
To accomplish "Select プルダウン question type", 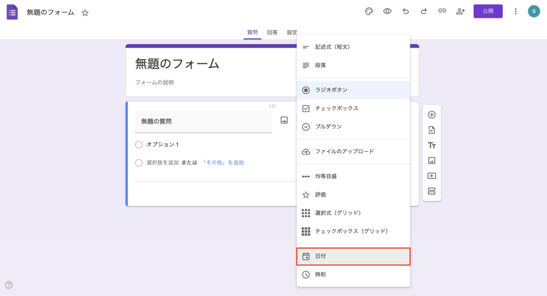I will click(353, 126).
